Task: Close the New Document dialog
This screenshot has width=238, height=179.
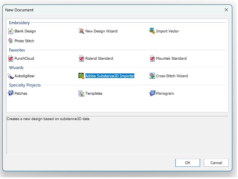Action: point(226,10)
